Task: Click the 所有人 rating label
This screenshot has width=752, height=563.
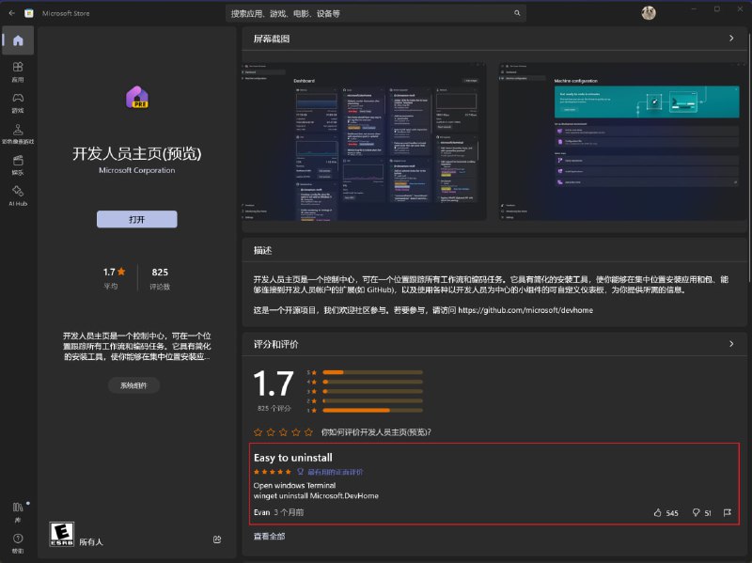Action: click(x=91, y=542)
